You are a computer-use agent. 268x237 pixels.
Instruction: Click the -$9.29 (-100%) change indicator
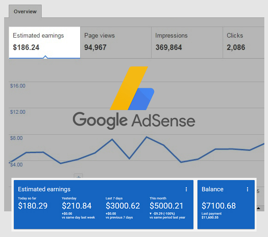point(162,214)
